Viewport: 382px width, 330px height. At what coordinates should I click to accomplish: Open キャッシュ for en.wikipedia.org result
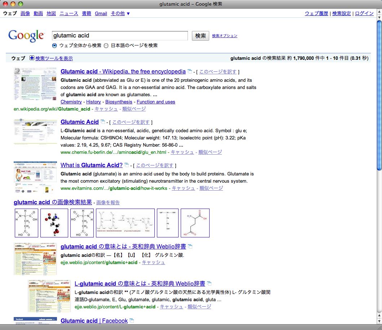(106, 109)
